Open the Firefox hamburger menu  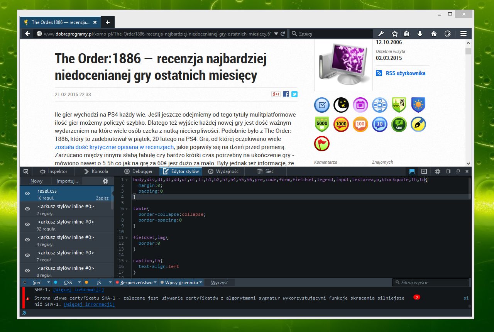[464, 34]
